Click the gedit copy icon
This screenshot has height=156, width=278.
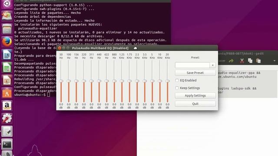tap(250, 61)
